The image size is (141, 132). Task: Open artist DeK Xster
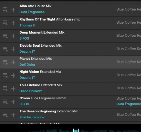pos(27,65)
